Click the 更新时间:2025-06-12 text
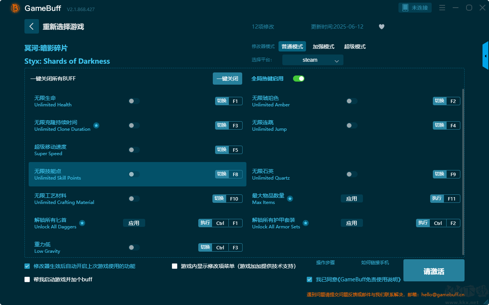Image resolution: width=489 pixels, height=305 pixels. (x=337, y=27)
